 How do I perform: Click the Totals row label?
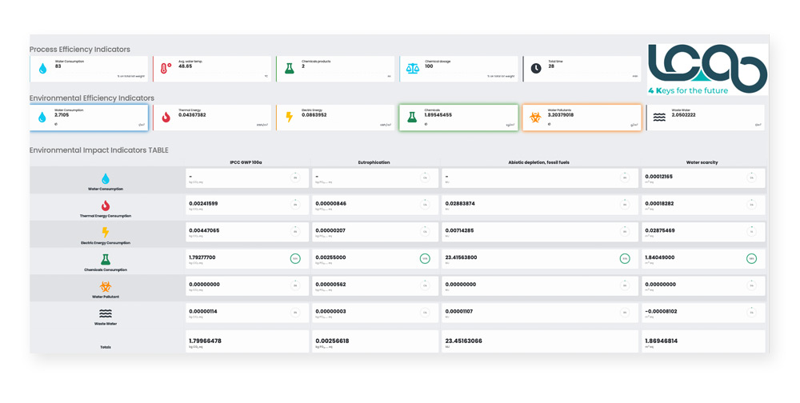tap(106, 347)
